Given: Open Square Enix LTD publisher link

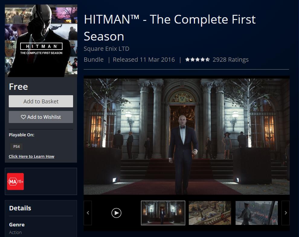Looking at the screenshot, I should click(106, 49).
